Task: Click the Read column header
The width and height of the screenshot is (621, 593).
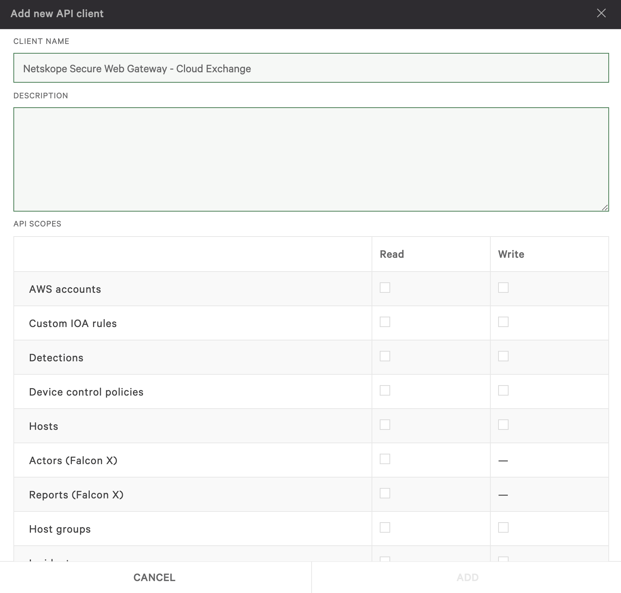Action: (x=392, y=254)
